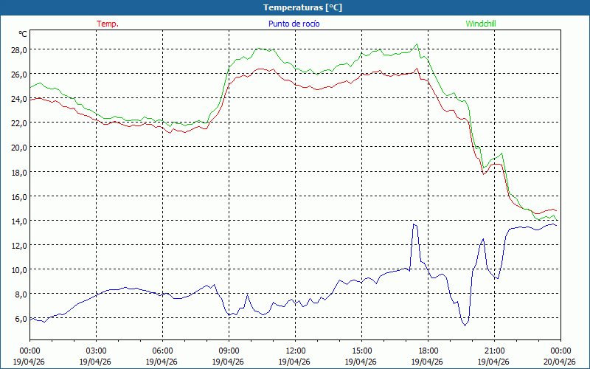Pick the 18:00 time label on the x-axis
Viewport: 590px width, 369px height.
(x=428, y=351)
